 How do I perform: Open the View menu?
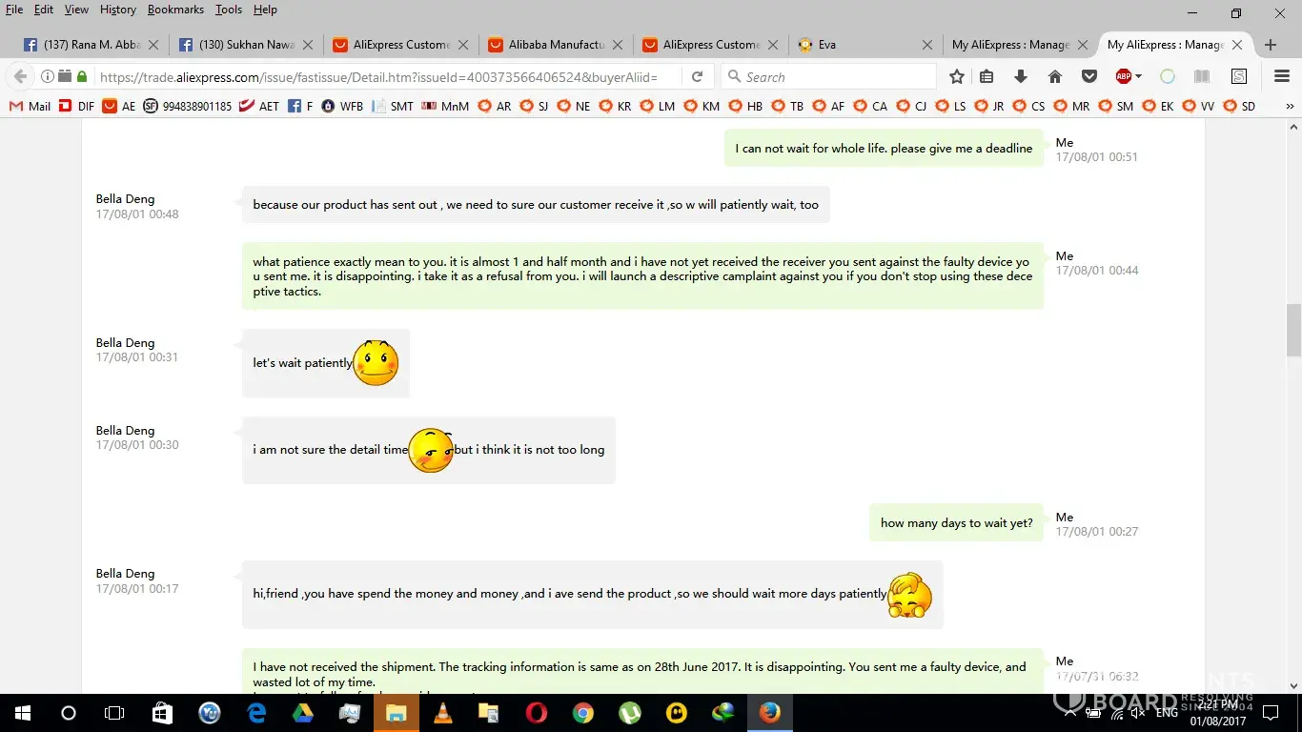point(76,10)
